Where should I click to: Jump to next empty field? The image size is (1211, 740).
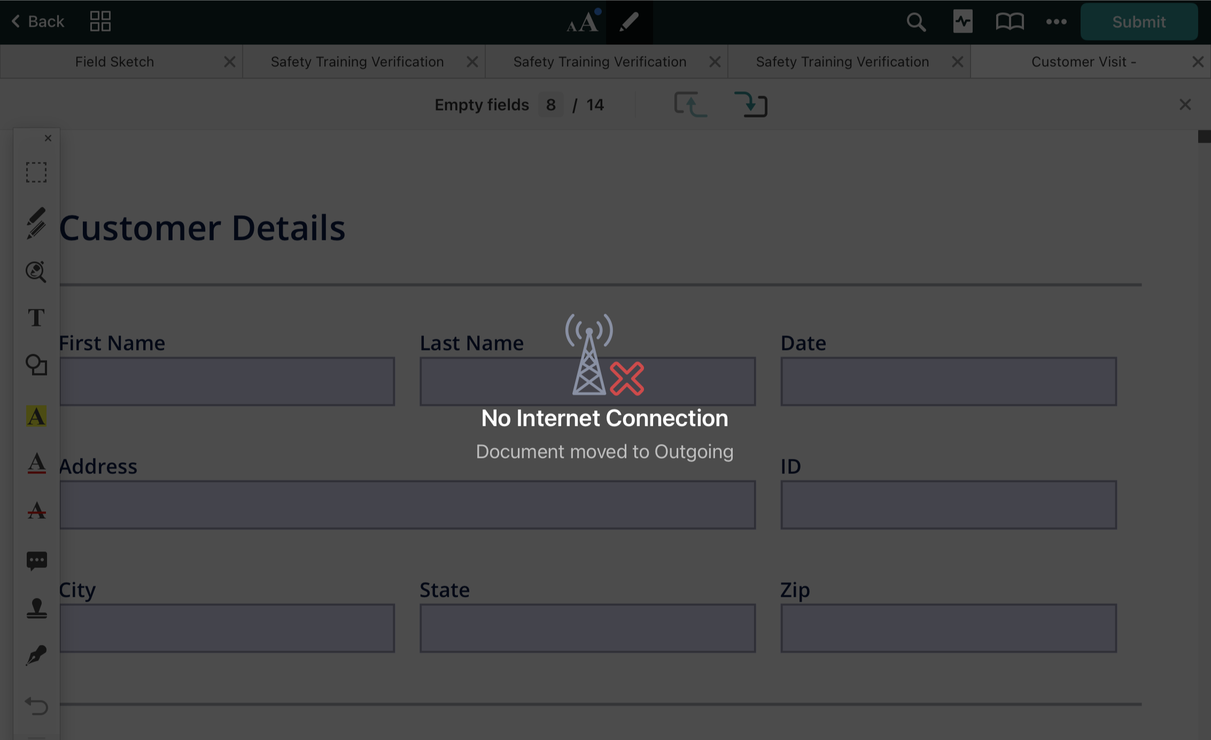[751, 104]
